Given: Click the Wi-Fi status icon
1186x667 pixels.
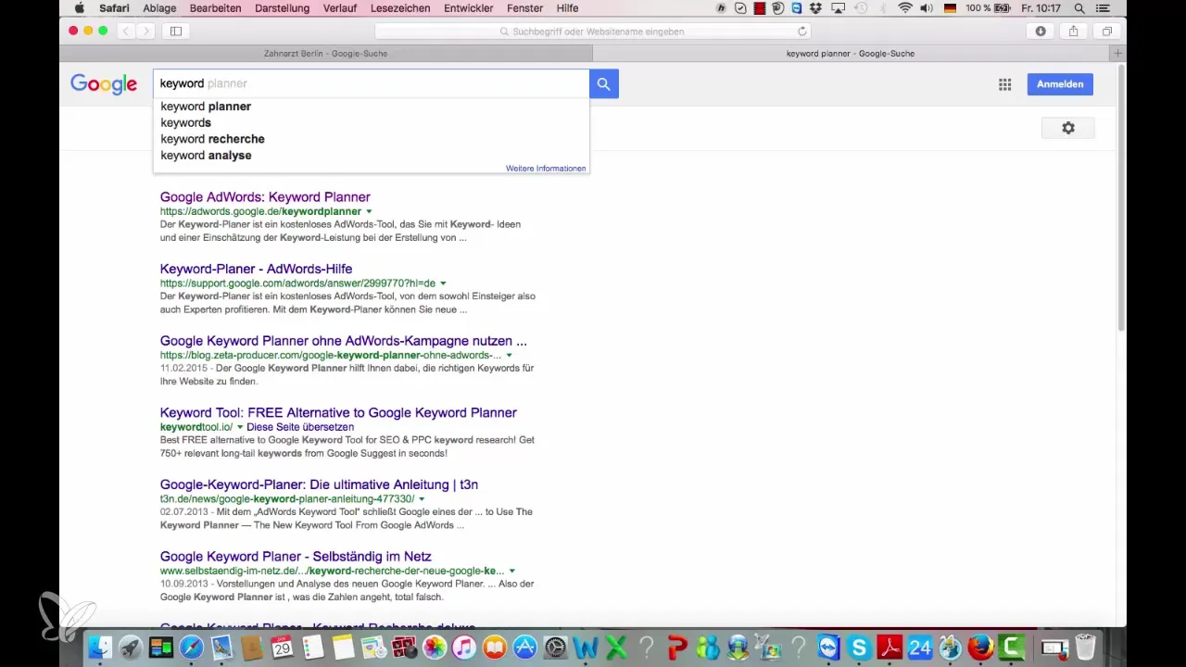Looking at the screenshot, I should pyautogui.click(x=905, y=8).
